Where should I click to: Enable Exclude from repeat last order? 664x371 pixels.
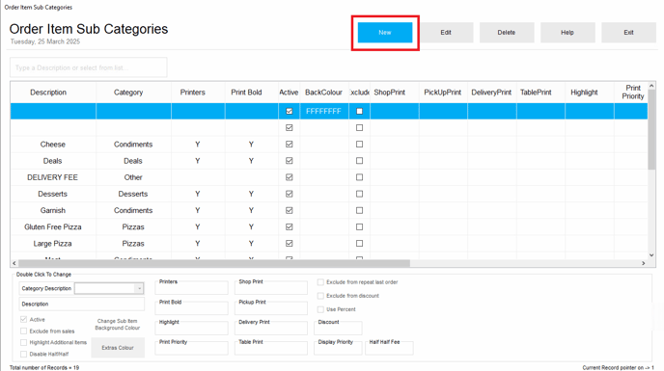tap(320, 281)
